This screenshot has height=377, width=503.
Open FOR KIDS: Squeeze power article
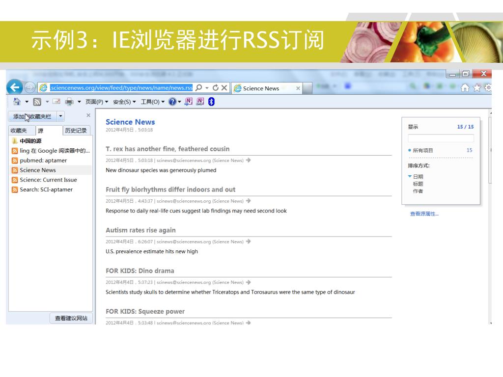click(145, 311)
